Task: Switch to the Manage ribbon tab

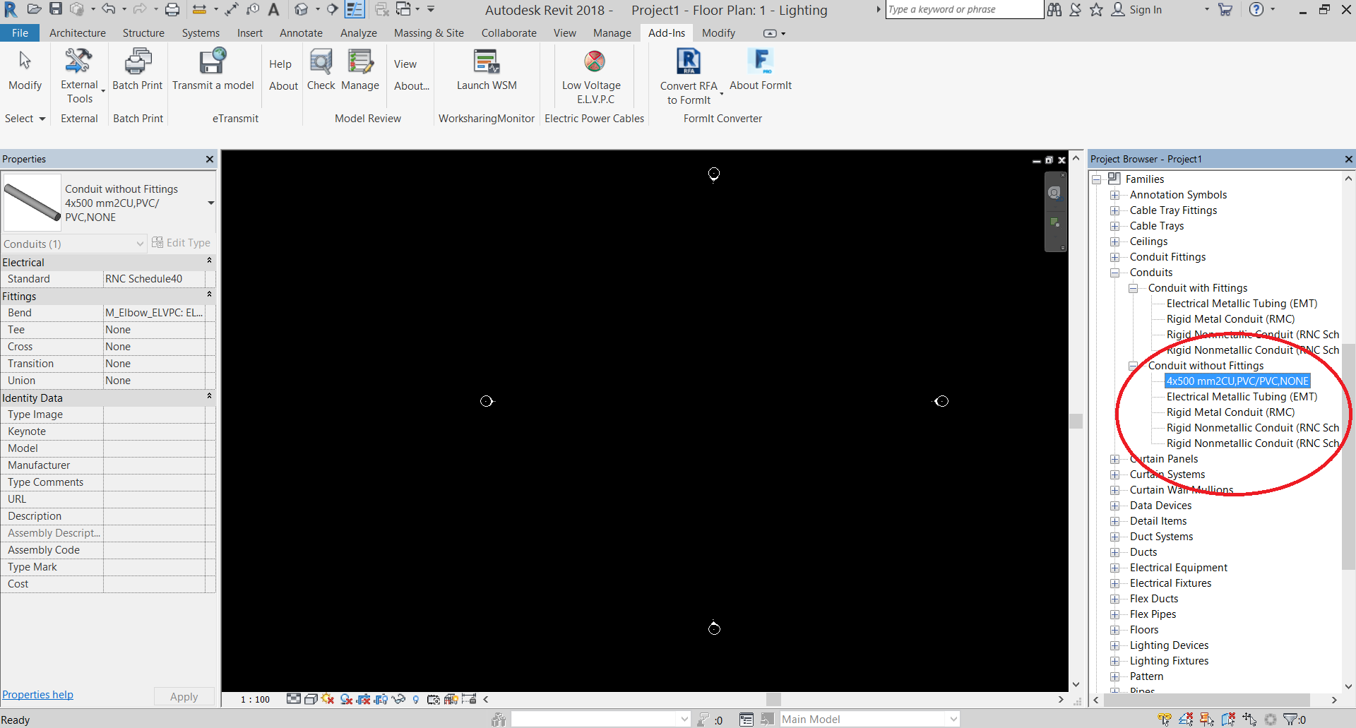Action: click(612, 32)
